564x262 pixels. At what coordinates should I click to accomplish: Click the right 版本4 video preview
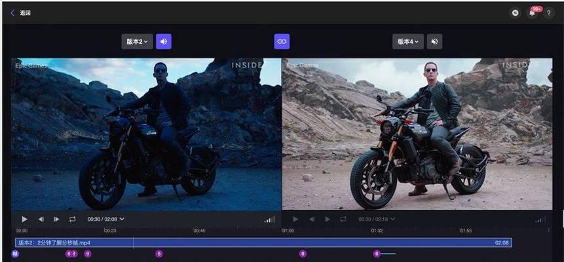point(417,134)
